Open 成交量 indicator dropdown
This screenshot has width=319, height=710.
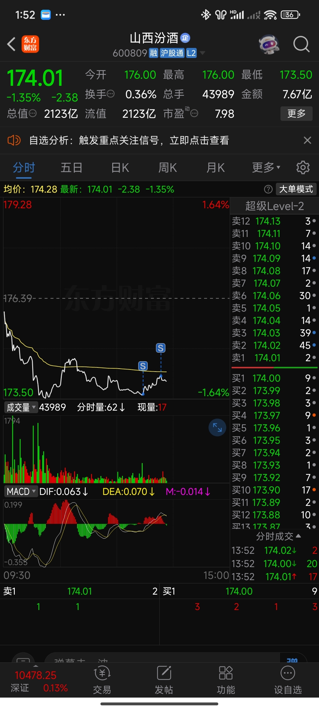pyautogui.click(x=21, y=407)
